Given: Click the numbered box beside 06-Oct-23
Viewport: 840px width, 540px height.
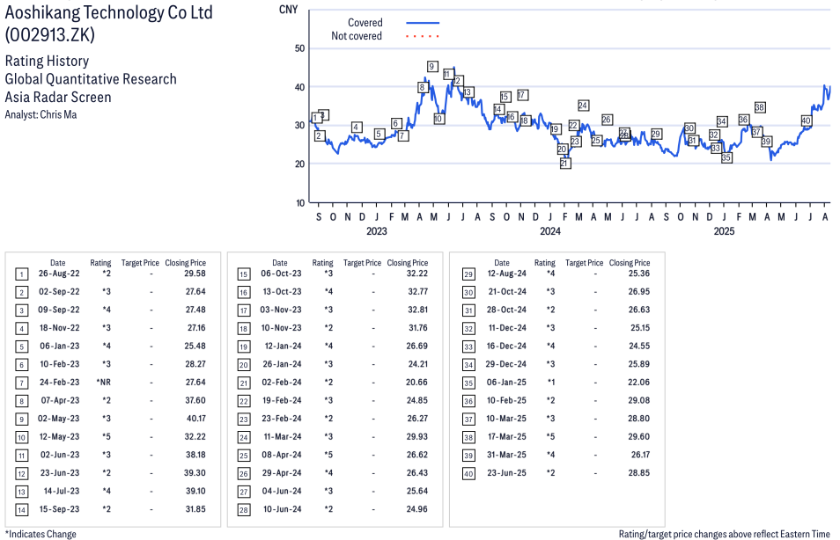Looking at the screenshot, I should point(244,274).
